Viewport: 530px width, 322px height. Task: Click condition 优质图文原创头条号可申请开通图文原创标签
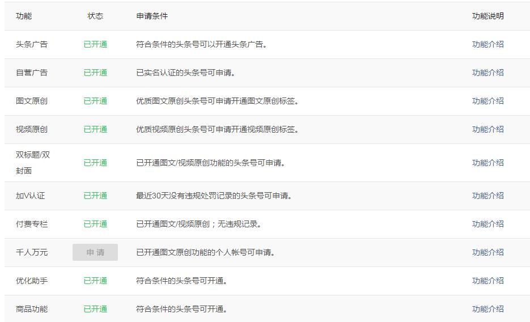click(217, 101)
